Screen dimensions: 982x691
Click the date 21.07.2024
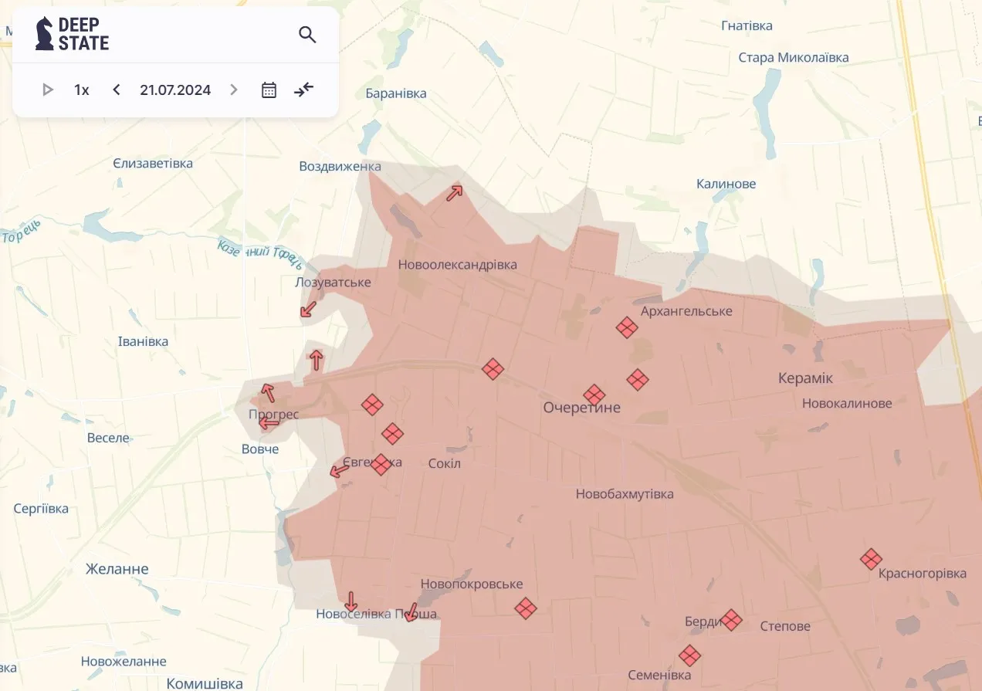click(x=175, y=90)
